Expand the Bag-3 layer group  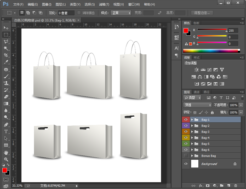click(x=192, y=132)
